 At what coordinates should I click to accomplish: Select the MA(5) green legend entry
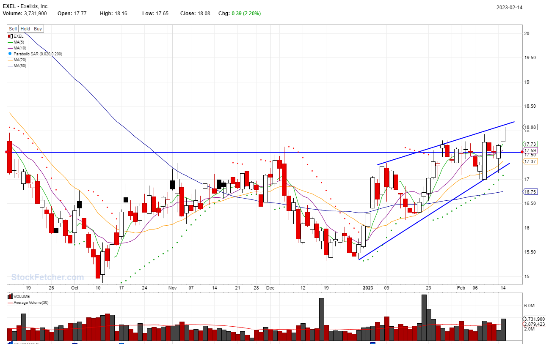tap(17, 42)
